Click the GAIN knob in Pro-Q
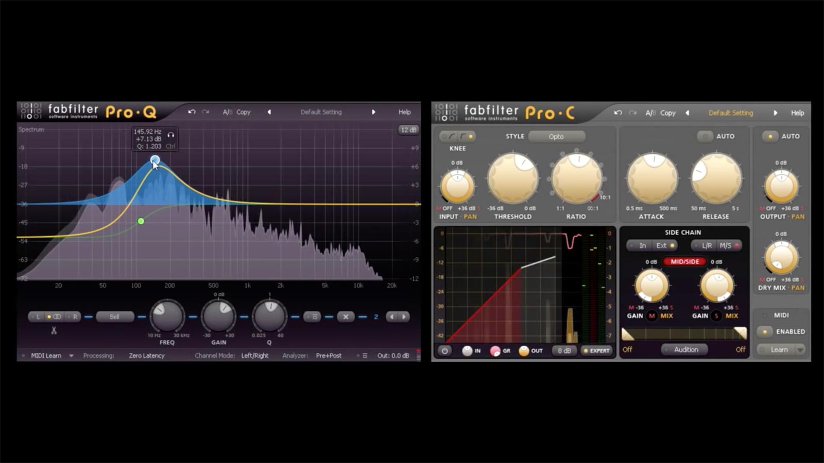 (218, 316)
